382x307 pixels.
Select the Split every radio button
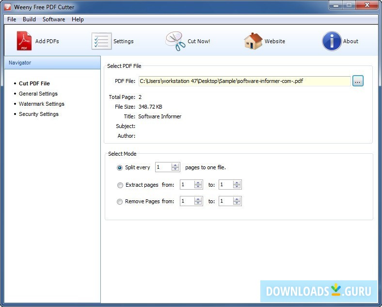120,168
